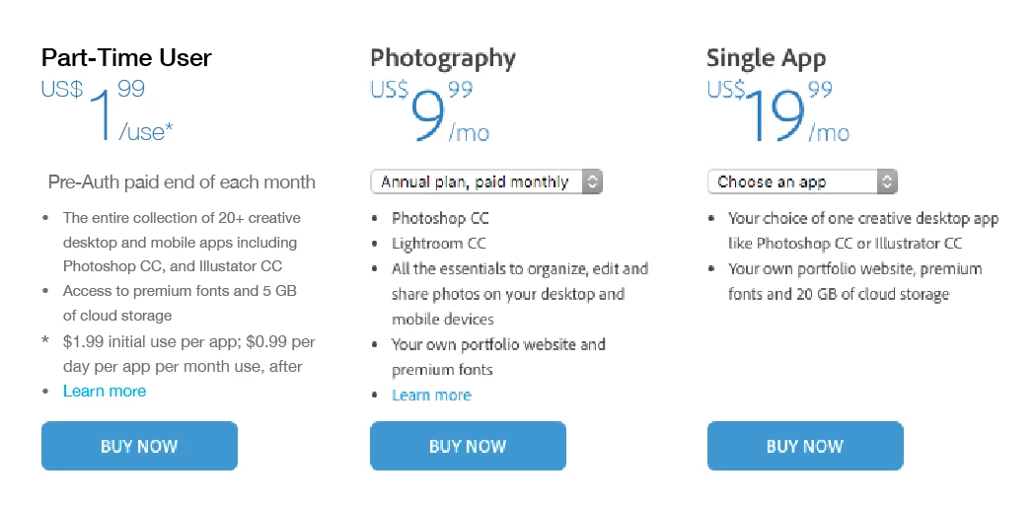The image size is (1034, 506).
Task: Click BUY NOW under Part-Time User
Action: pos(139,446)
